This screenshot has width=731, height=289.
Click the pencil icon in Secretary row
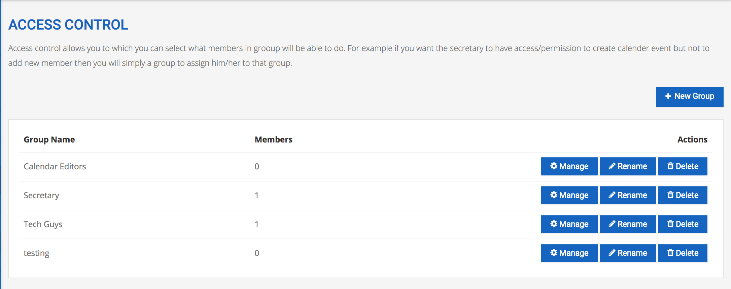tap(612, 195)
